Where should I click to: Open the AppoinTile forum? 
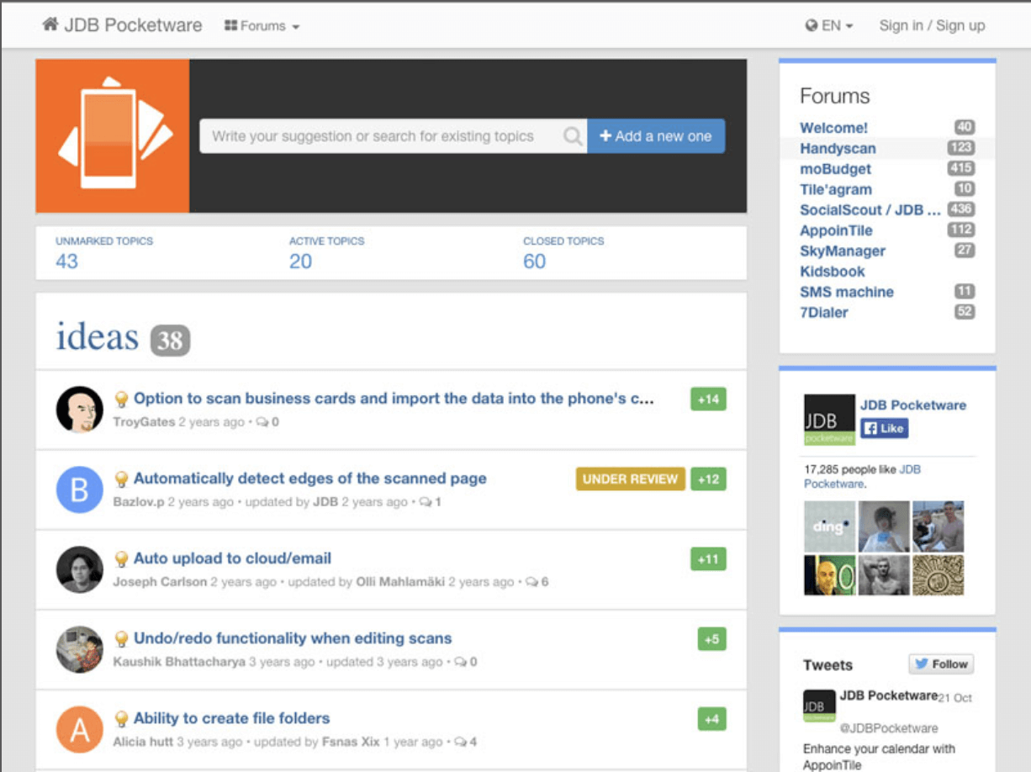[836, 230]
